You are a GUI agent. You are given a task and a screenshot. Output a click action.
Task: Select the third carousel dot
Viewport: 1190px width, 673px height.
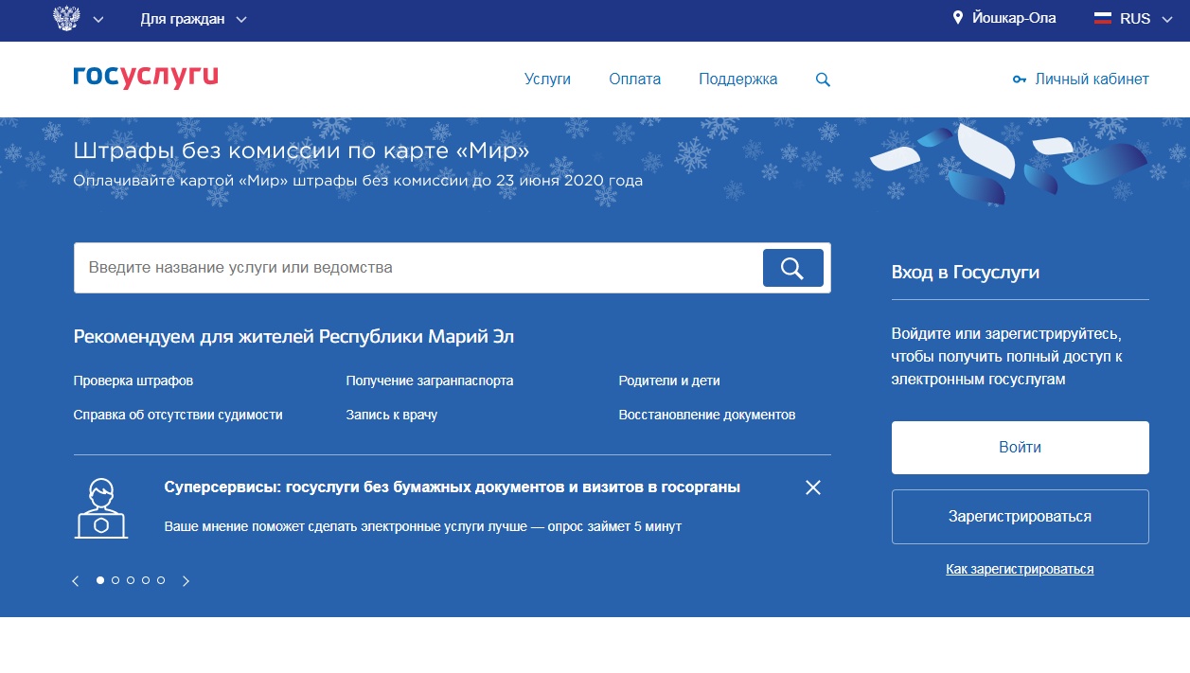131,580
